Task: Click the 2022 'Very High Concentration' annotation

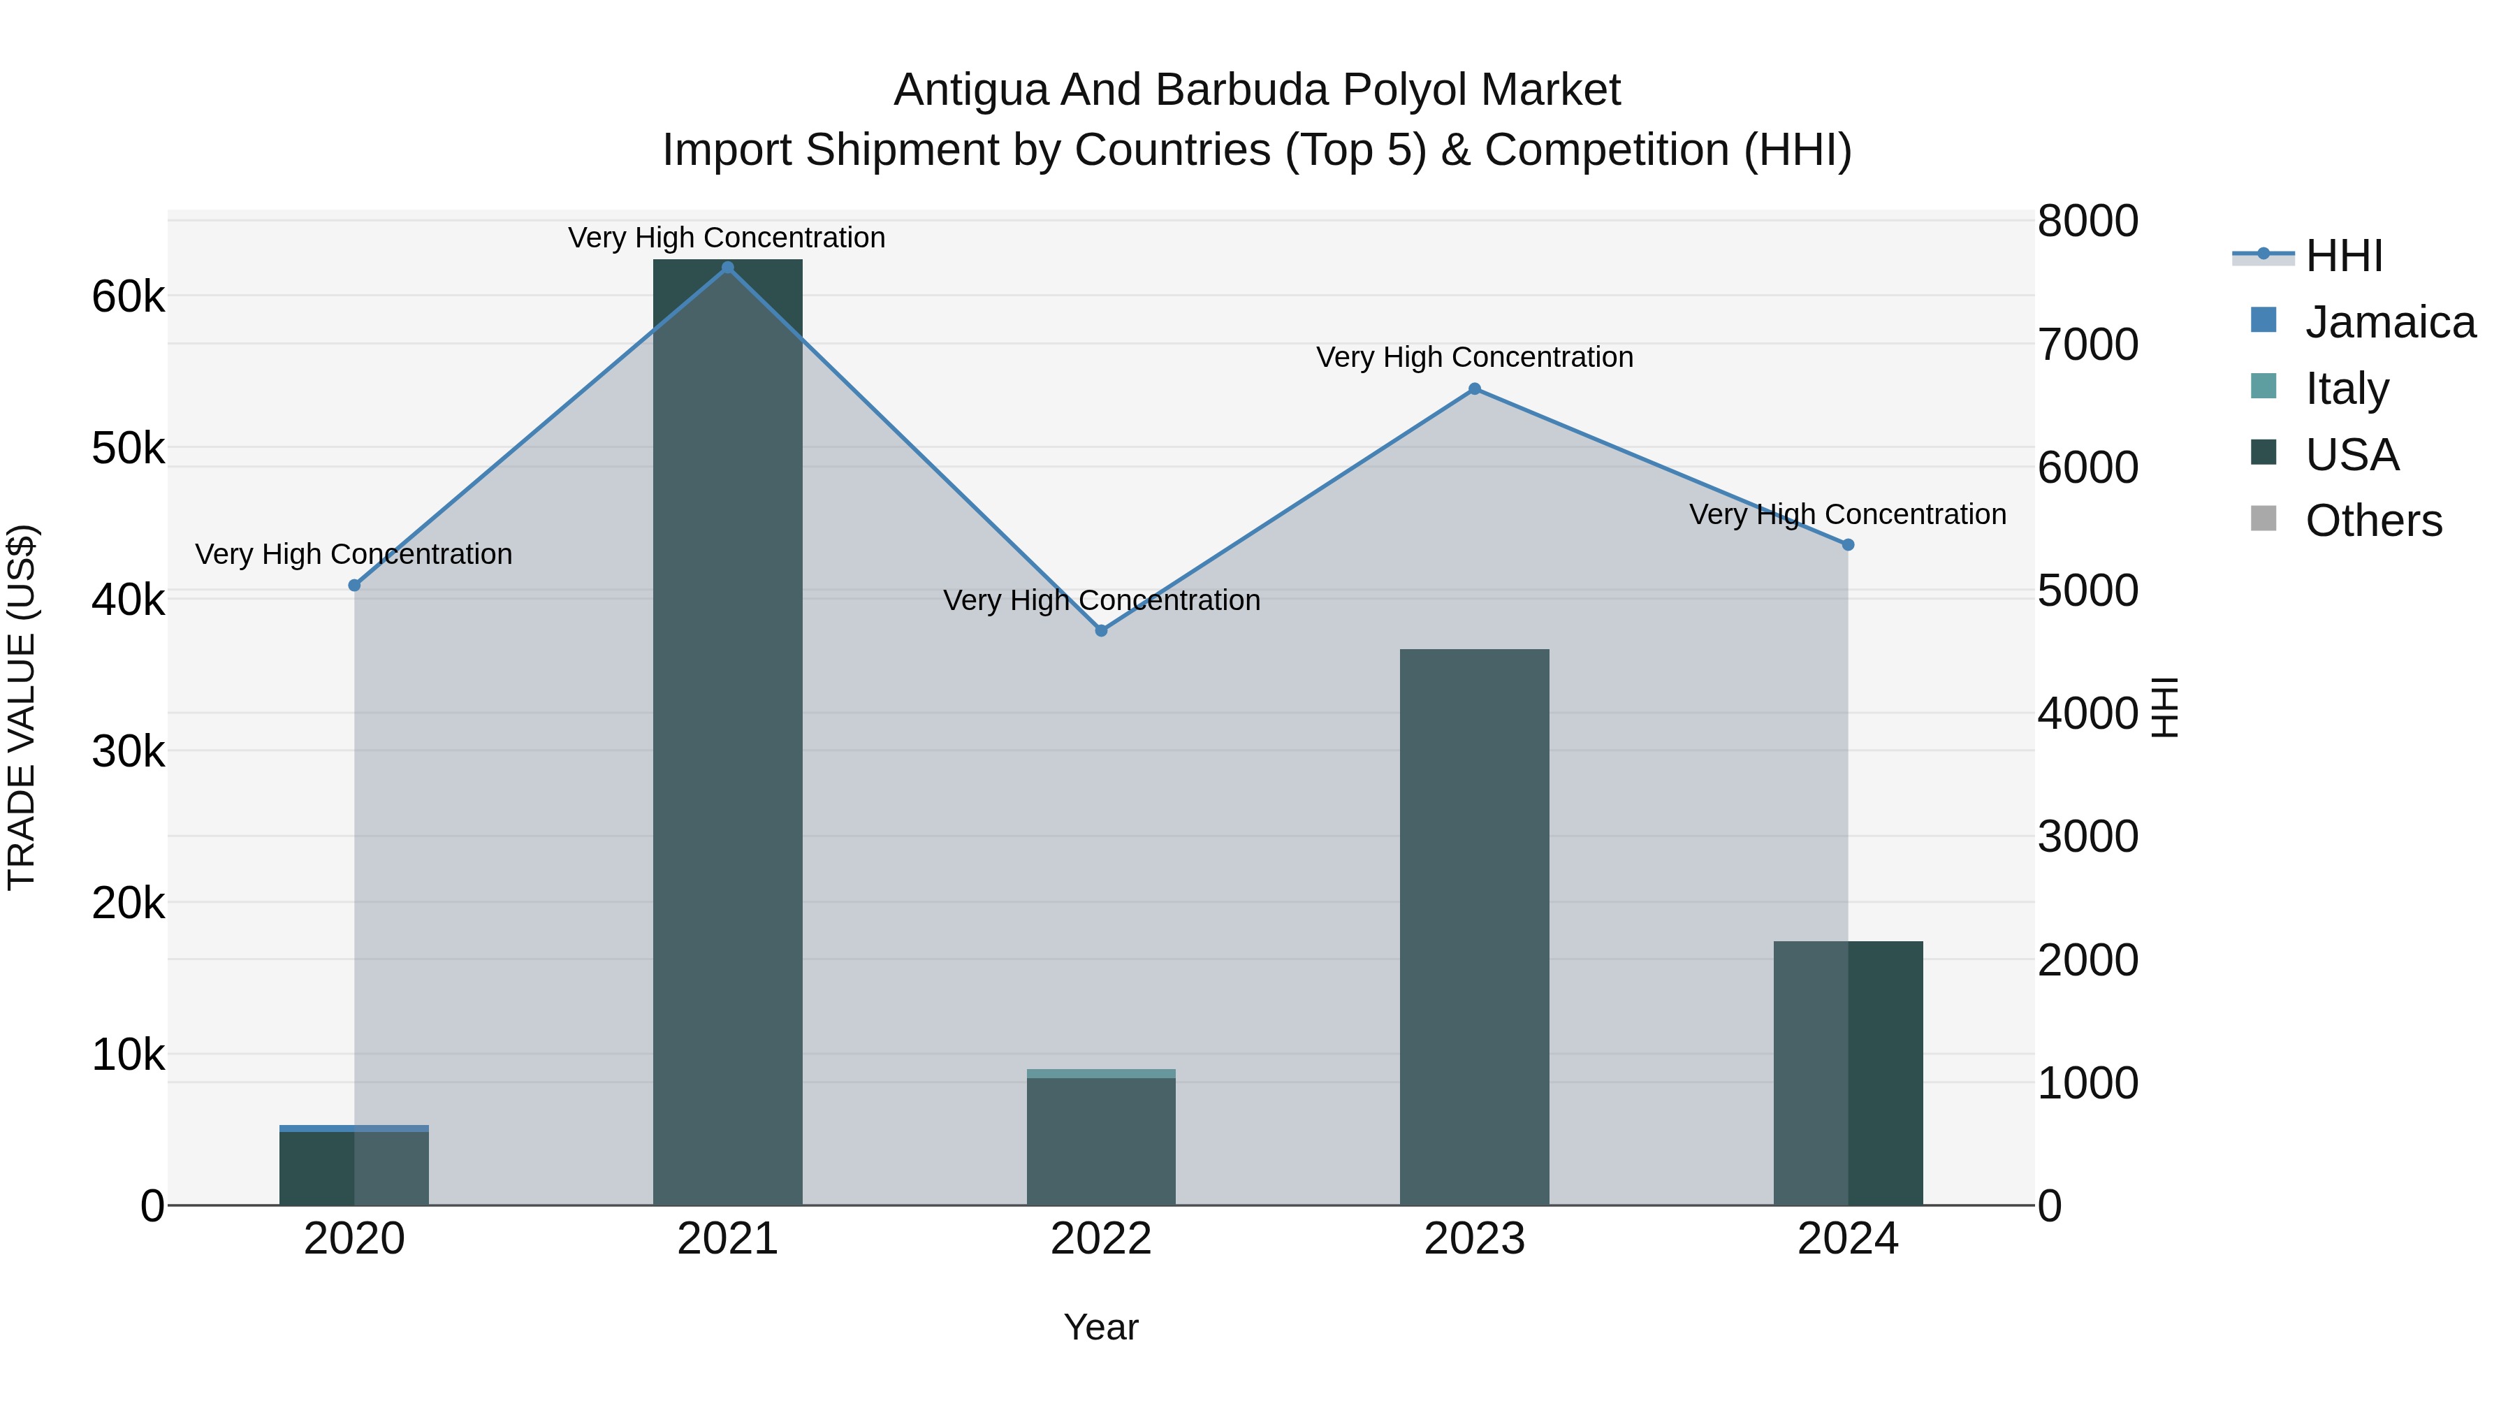Action: (1101, 600)
